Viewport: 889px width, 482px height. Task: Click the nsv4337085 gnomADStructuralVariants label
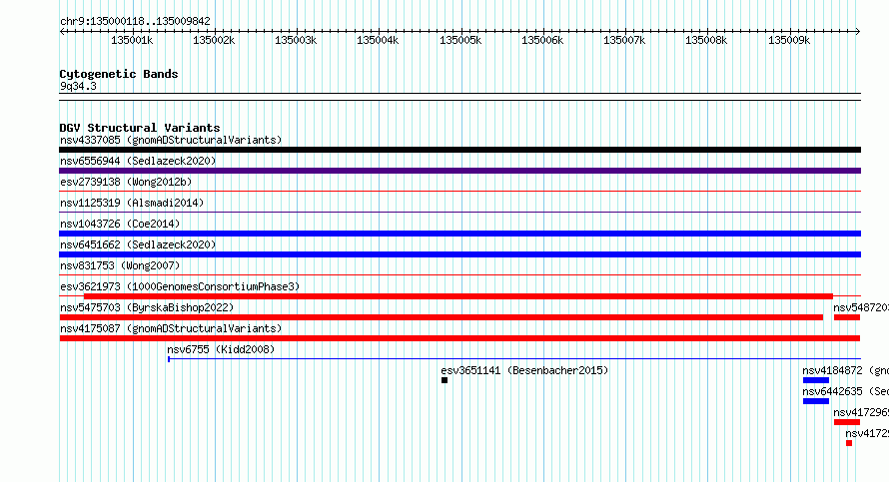tap(171, 140)
